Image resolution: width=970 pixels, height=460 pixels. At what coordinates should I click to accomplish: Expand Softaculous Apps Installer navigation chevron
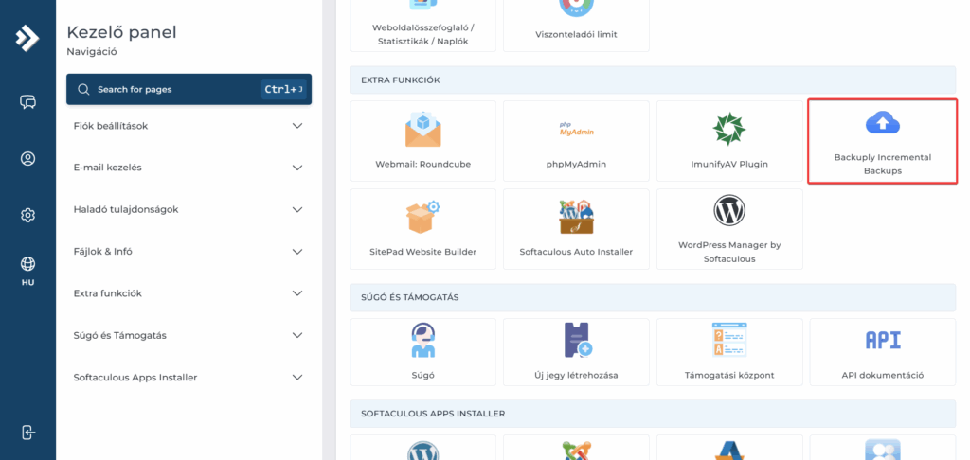coord(297,377)
